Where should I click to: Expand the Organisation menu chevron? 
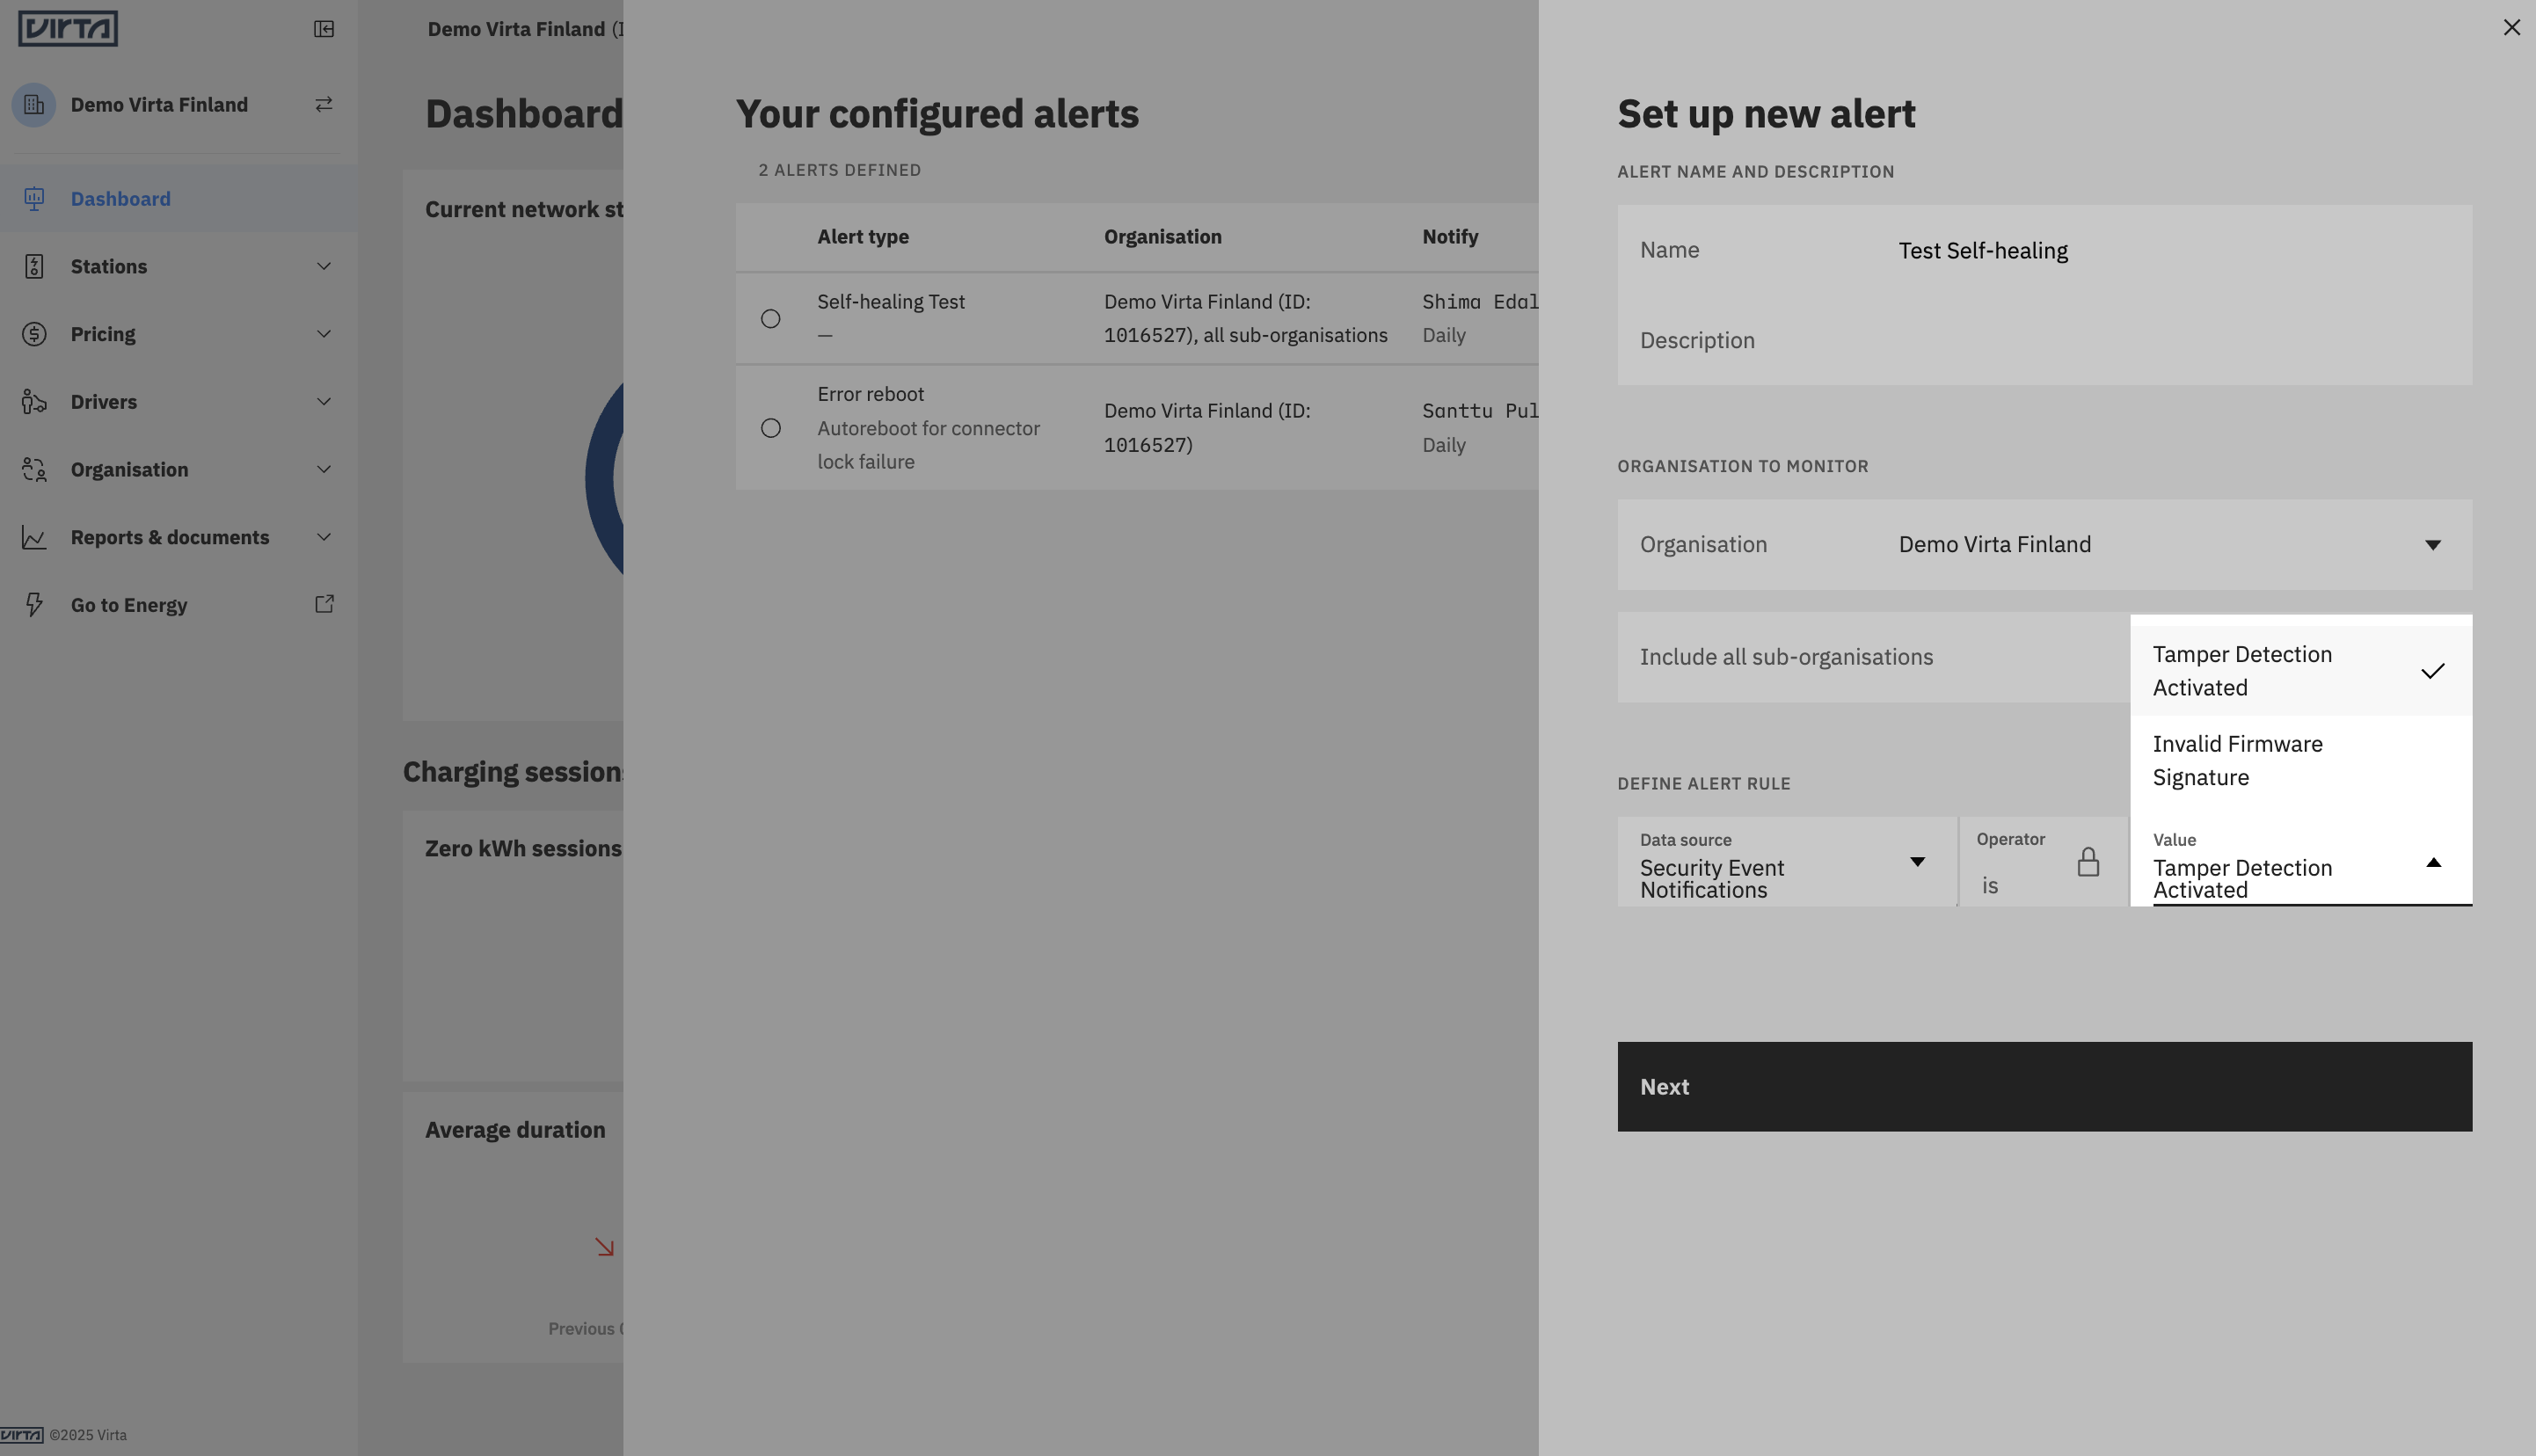[324, 469]
